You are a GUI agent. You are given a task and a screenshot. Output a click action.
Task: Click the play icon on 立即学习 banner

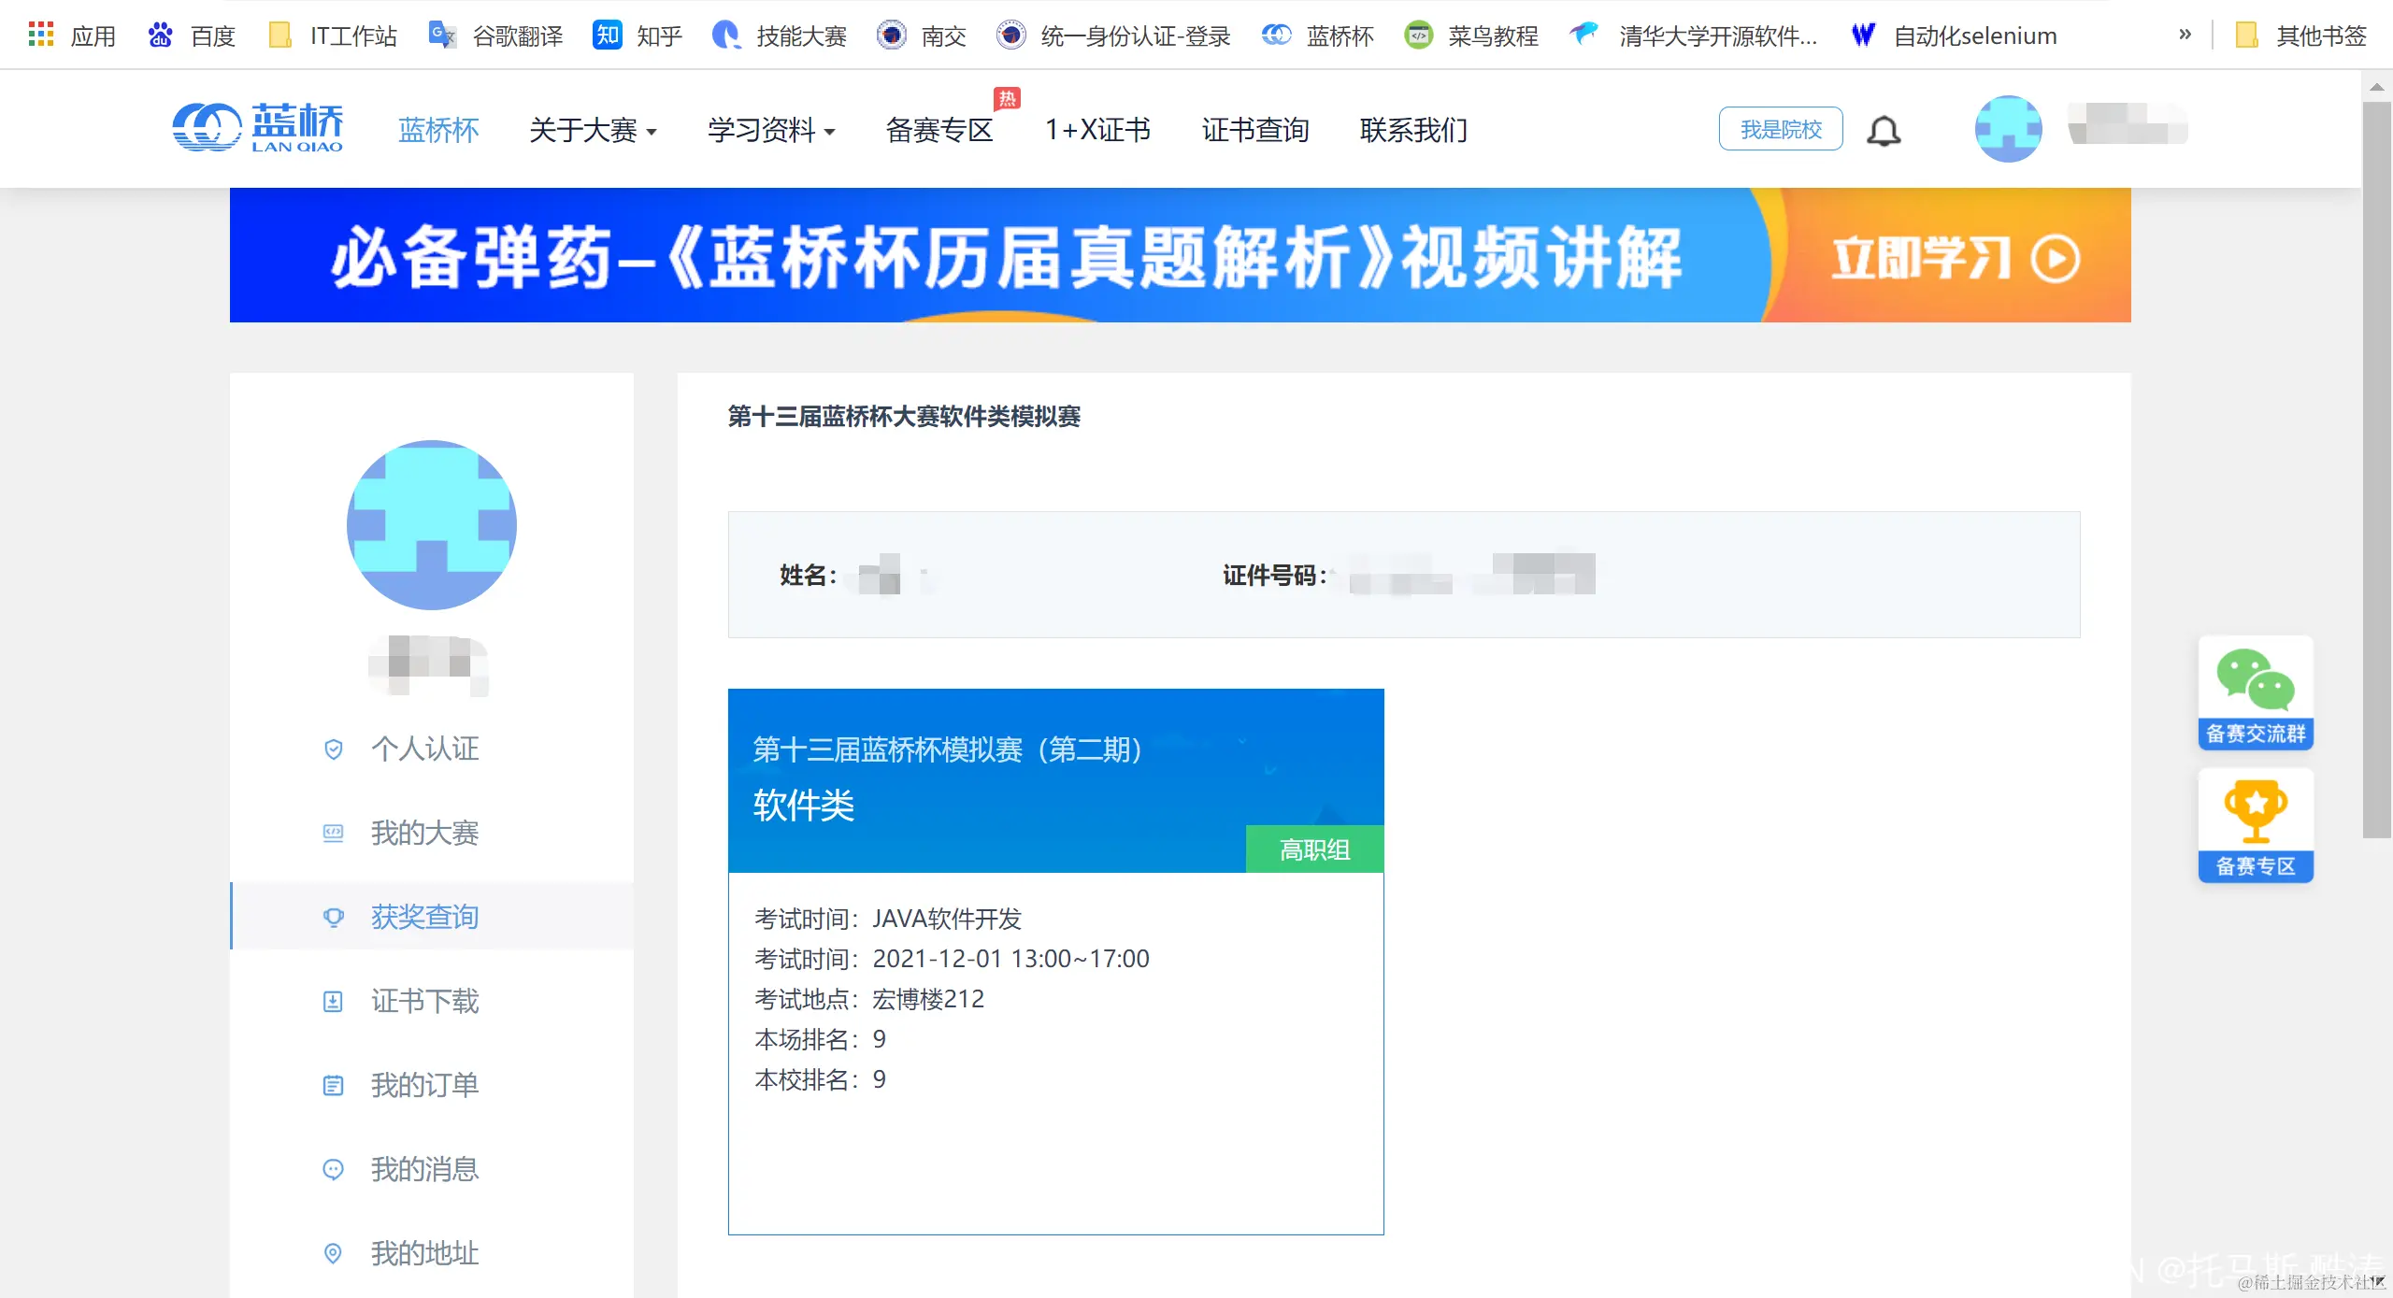pos(2055,259)
